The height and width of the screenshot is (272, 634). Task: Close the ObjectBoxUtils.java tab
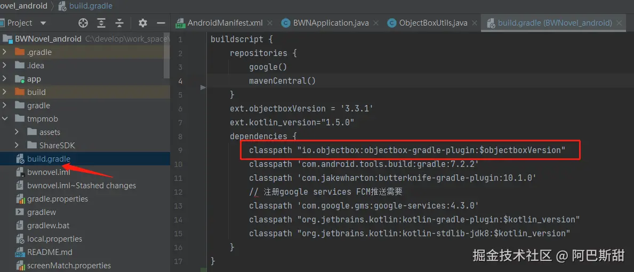pyautogui.click(x=475, y=23)
